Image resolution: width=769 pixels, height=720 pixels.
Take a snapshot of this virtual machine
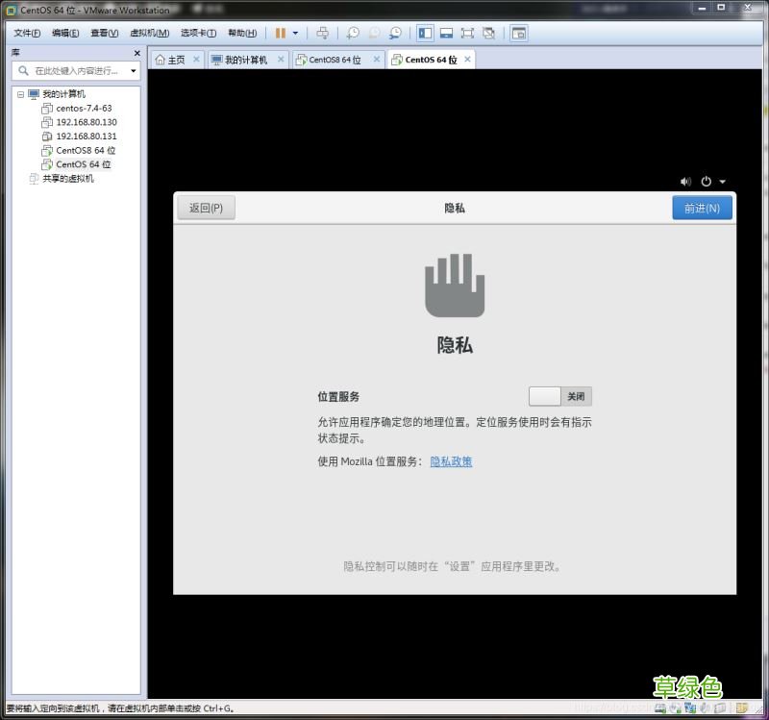pos(351,32)
